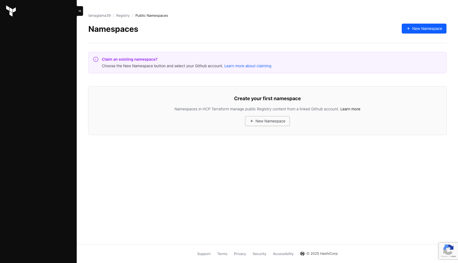This screenshot has width=458, height=263.
Task: Click the © 2025 HashiCorp text
Action: pos(322,254)
